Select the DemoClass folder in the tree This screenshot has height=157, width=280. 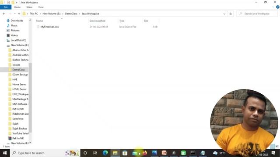18,70
